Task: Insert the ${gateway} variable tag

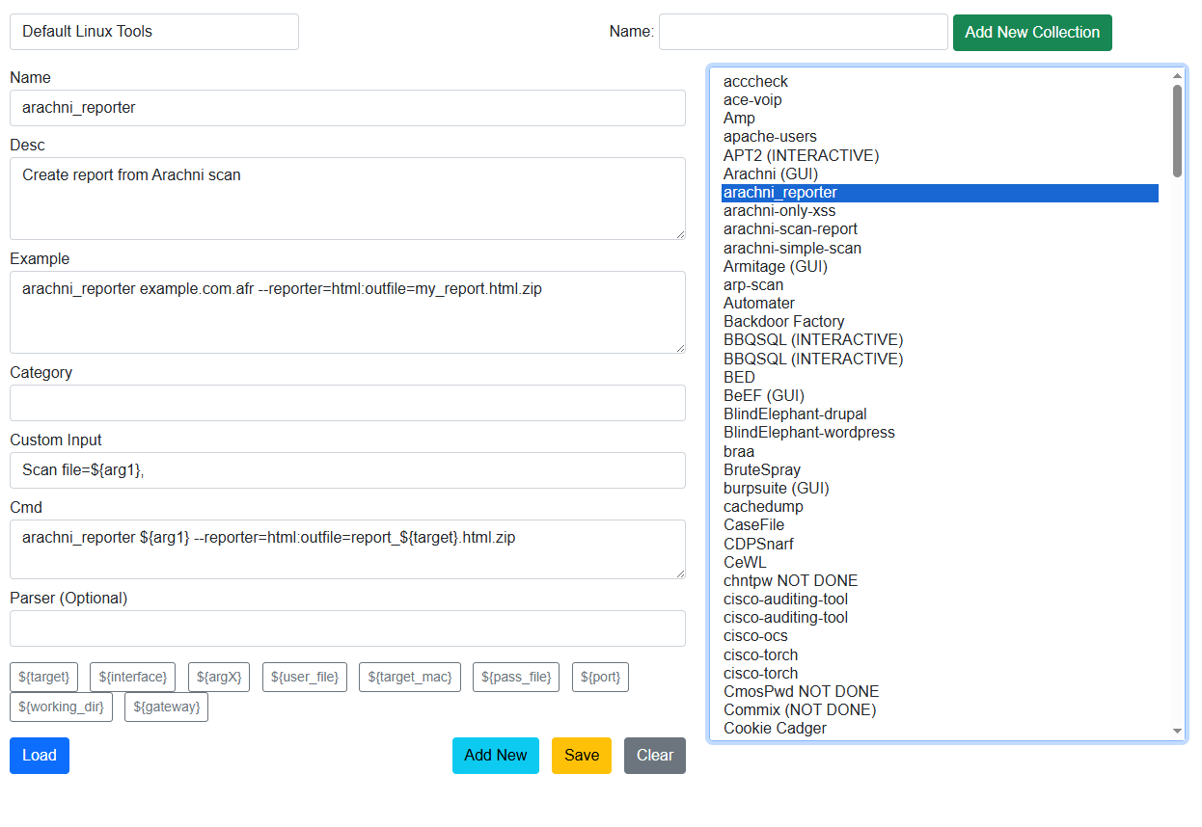Action: [166, 707]
